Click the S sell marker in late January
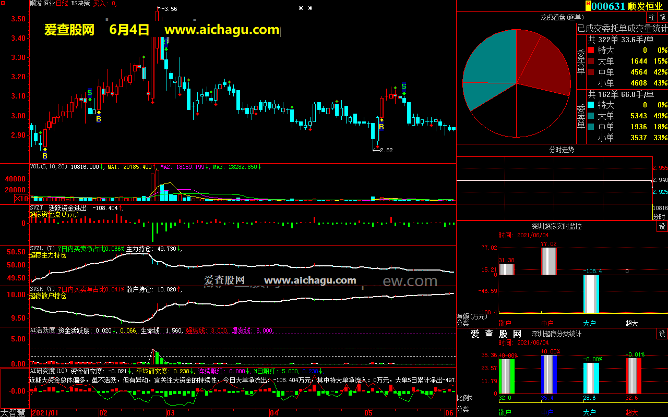This screenshot has width=668, height=417. (x=90, y=92)
